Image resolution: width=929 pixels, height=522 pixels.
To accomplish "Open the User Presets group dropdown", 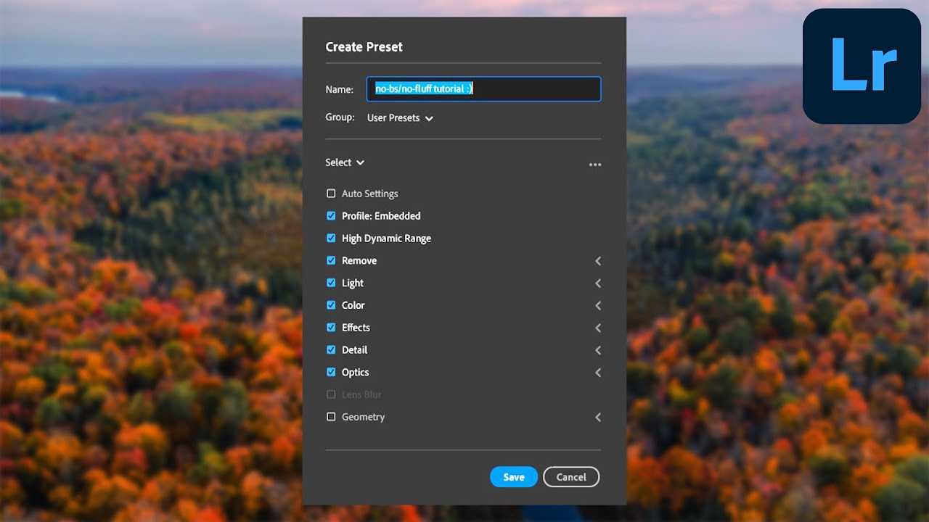I will tap(400, 117).
